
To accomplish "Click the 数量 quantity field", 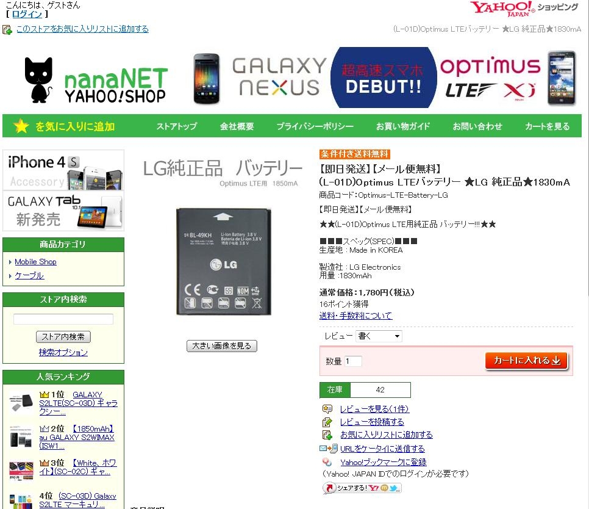I will coord(353,361).
